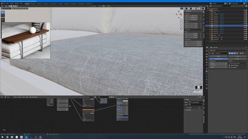
Task: Toggle camera view with the camera icon
Action: click(x=181, y=26)
